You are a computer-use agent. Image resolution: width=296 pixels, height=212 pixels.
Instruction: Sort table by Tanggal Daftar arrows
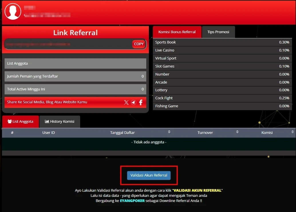point(169,132)
